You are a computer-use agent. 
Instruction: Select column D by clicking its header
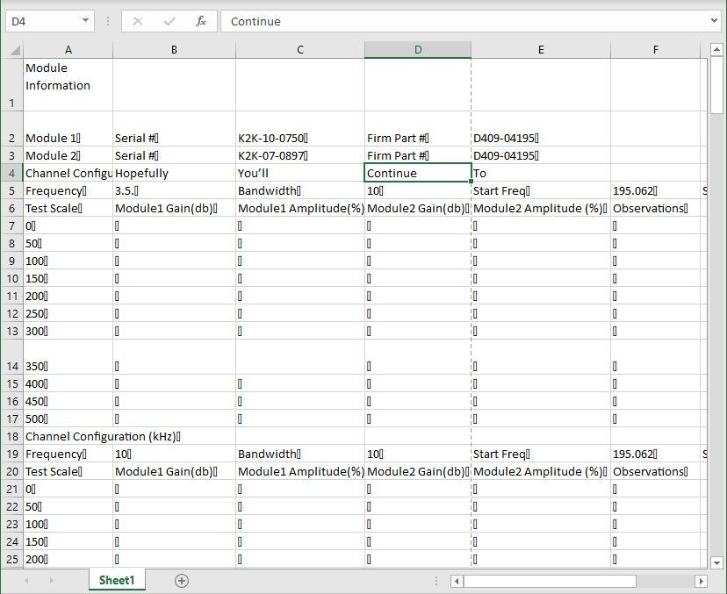pyautogui.click(x=418, y=50)
